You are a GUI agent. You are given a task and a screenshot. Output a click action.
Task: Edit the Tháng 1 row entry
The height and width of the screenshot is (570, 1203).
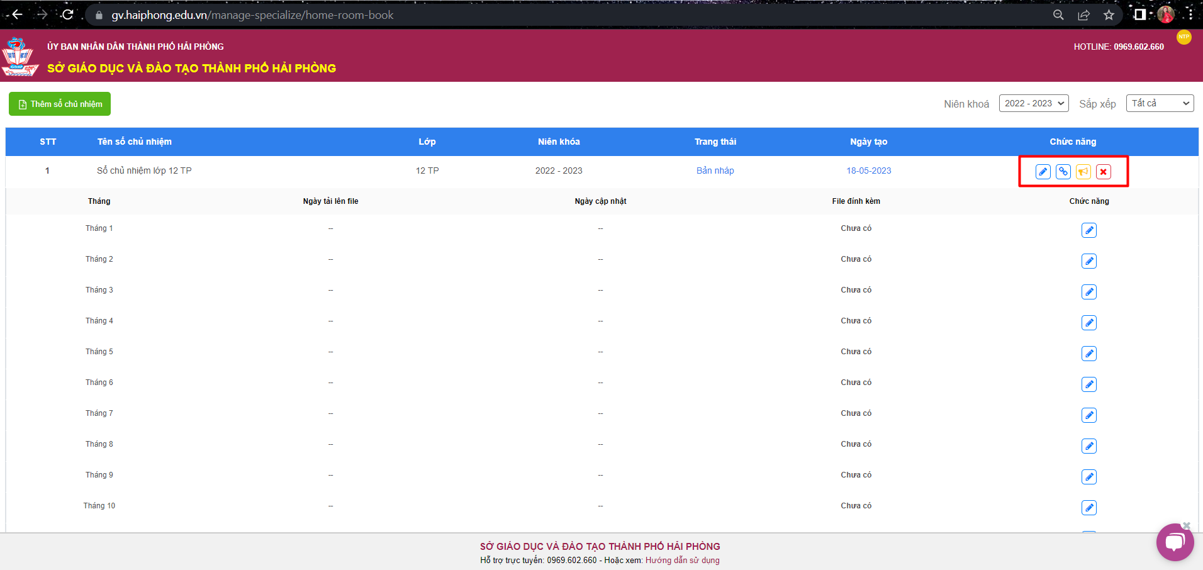(x=1088, y=230)
